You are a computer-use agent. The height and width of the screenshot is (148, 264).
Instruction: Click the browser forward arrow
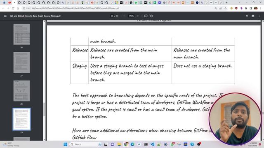click(x=8, y=8)
